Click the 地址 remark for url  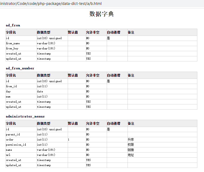(x=131, y=155)
